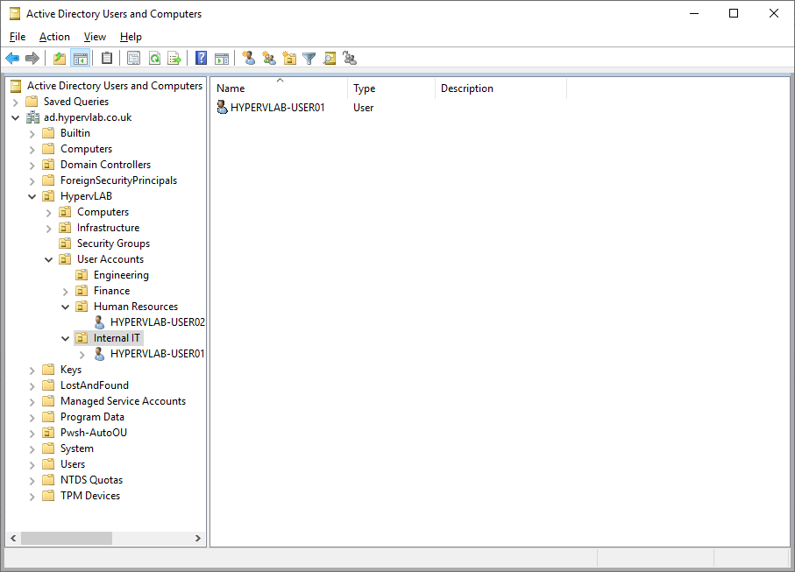Screen dimensions: 795x572
Task: Create a new user with toolbar icon
Action: click(249, 59)
